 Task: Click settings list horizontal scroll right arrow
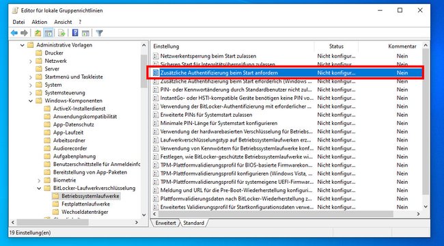[419, 214]
